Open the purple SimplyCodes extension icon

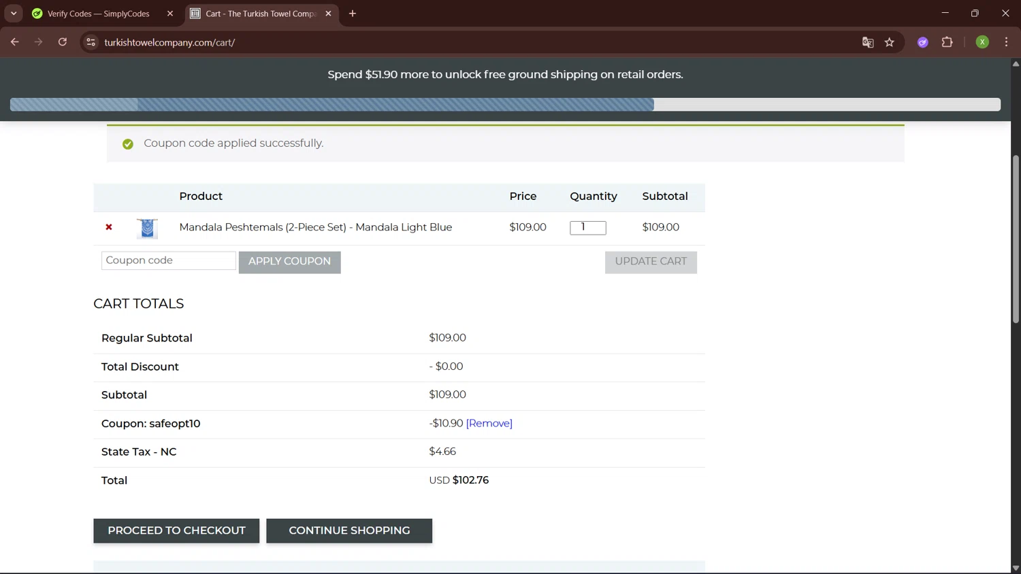click(923, 42)
